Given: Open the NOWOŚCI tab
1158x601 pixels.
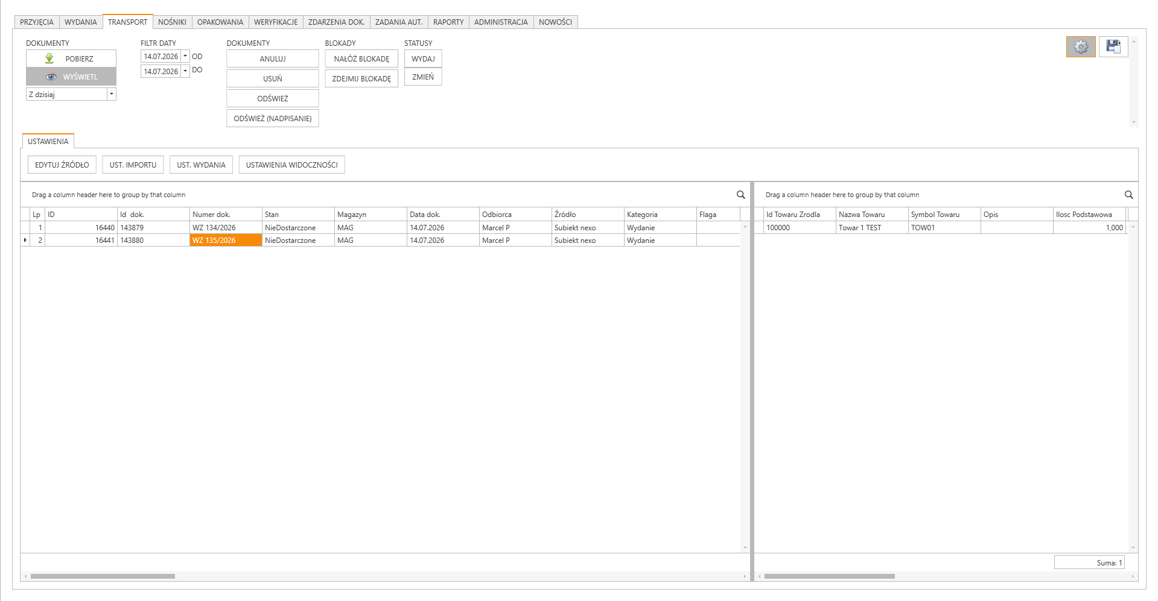Looking at the screenshot, I should (555, 22).
